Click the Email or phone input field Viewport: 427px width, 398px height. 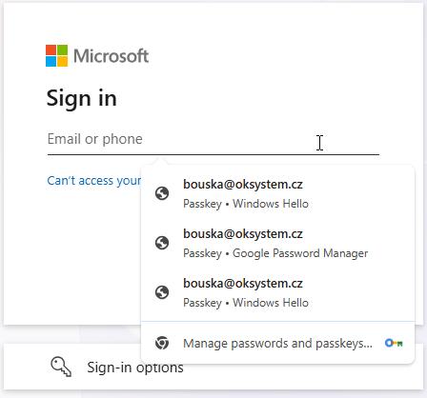(213, 140)
